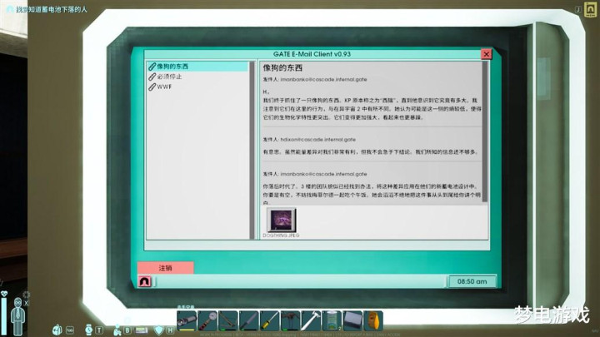Select the yellow mask item in the hotbar
The height and width of the screenshot is (337, 600).
pos(373,320)
